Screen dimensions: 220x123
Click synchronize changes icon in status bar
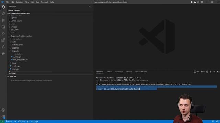pos(15,122)
